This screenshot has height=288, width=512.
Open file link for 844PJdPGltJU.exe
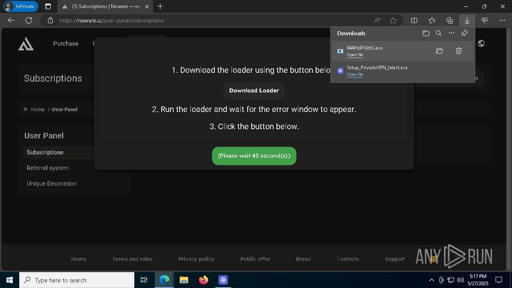[x=355, y=55]
